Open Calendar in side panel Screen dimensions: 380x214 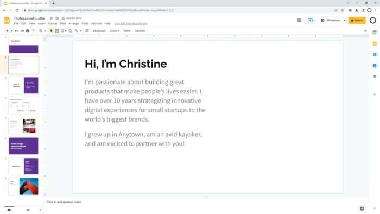pyautogui.click(x=375, y=33)
